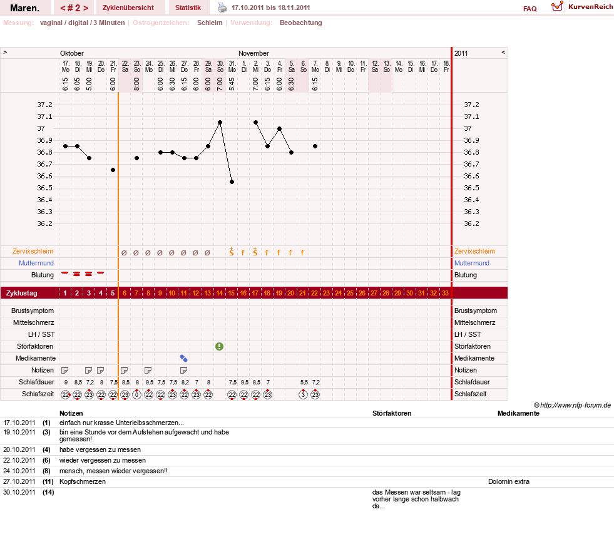Open the Statistik tab
The height and width of the screenshot is (539, 614).
(188, 8)
